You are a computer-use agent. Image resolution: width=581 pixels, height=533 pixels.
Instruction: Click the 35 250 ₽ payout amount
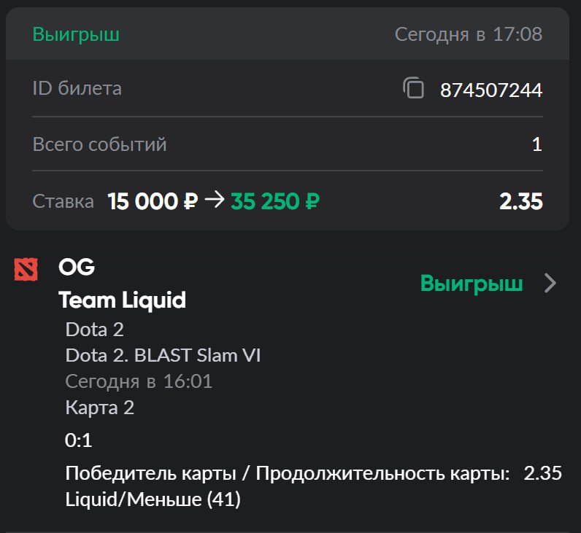(x=274, y=202)
